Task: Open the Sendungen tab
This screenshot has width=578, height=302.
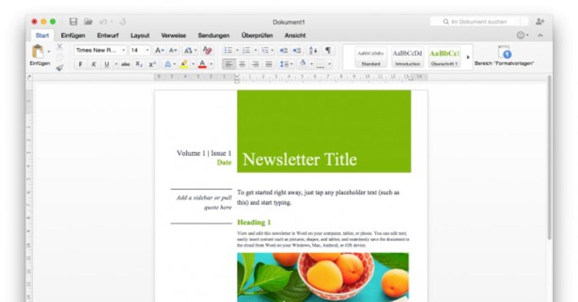Action: pos(213,36)
